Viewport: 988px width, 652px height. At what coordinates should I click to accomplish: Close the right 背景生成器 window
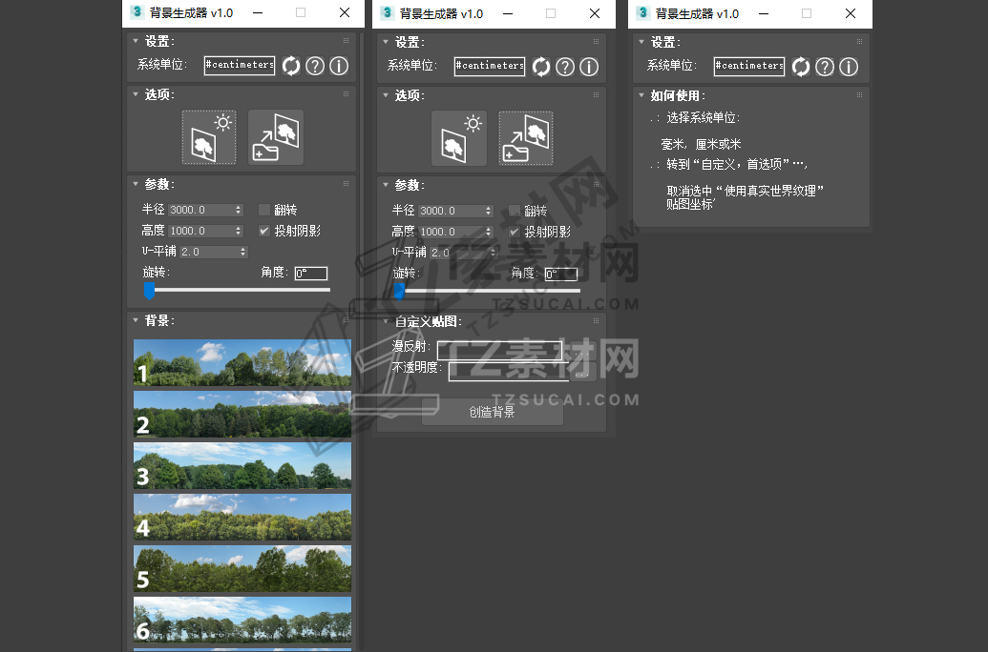[x=850, y=13]
